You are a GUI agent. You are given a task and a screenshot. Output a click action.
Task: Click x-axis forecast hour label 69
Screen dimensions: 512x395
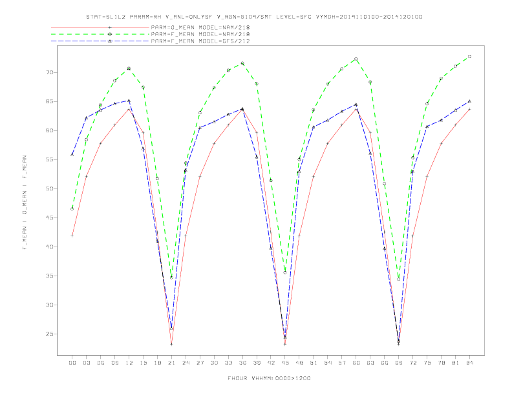coord(399,363)
